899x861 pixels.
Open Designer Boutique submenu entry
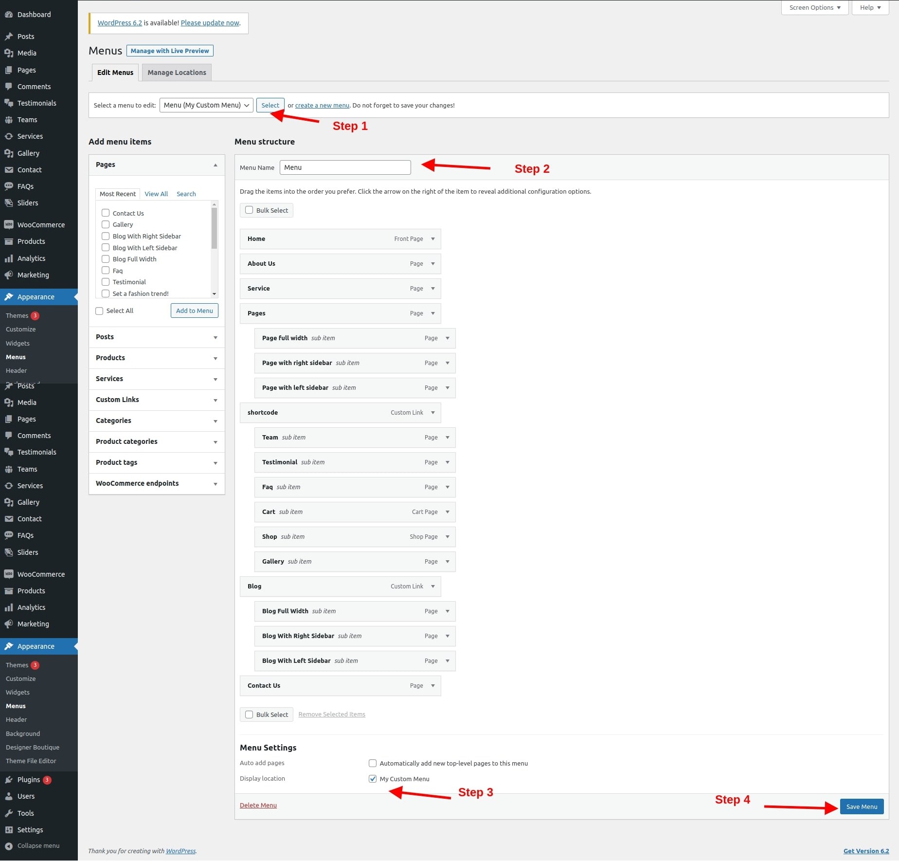pyautogui.click(x=33, y=747)
